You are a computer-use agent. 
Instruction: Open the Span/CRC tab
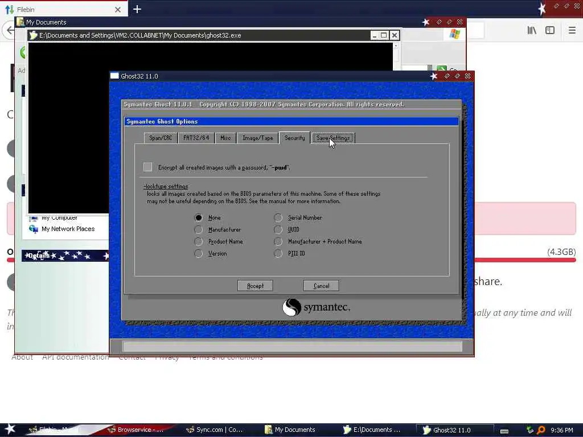point(161,138)
